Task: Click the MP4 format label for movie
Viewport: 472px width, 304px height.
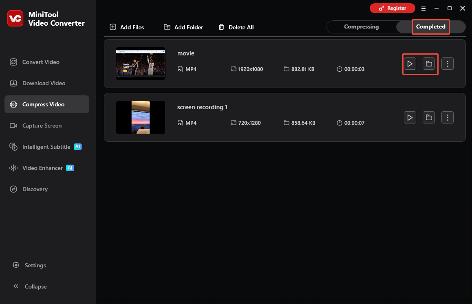Action: tap(191, 69)
